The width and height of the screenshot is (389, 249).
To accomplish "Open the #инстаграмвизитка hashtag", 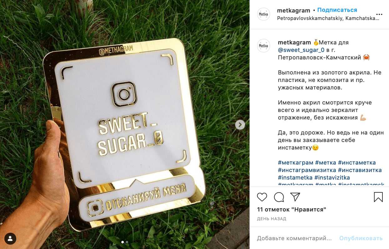I will tap(307, 170).
